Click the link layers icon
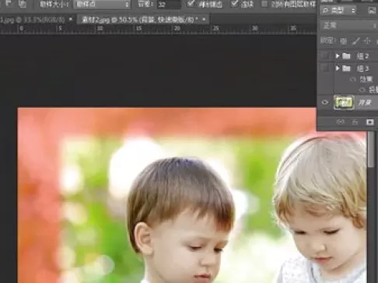378x283 pixels. click(x=341, y=122)
